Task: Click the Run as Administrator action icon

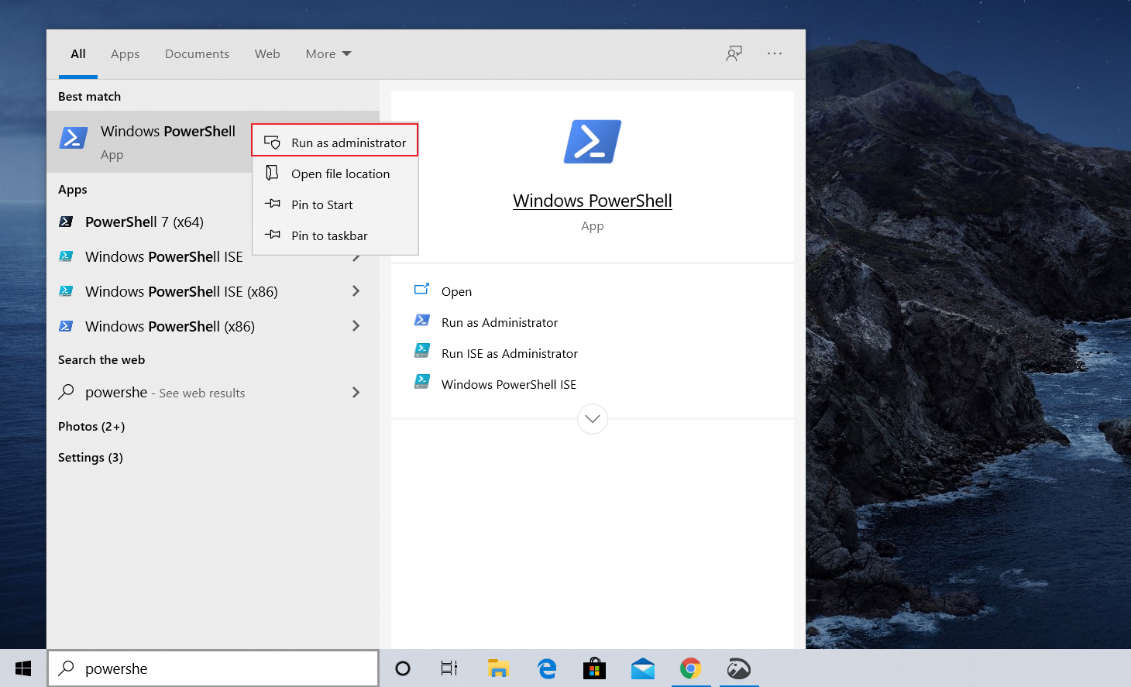Action: (422, 320)
